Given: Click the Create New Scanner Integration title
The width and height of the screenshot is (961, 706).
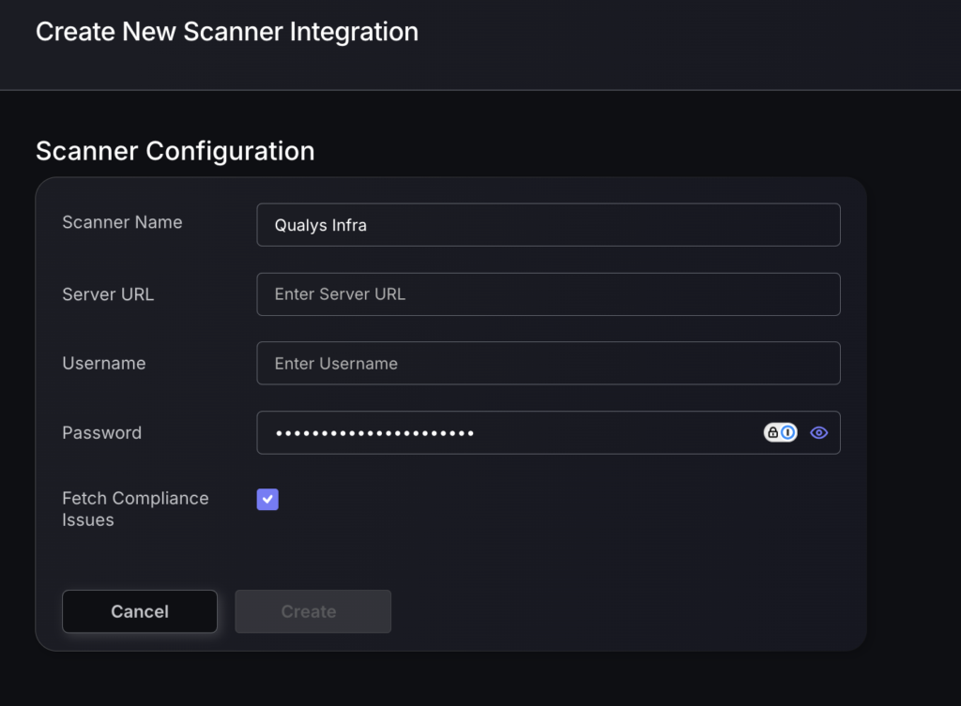Looking at the screenshot, I should tap(226, 32).
